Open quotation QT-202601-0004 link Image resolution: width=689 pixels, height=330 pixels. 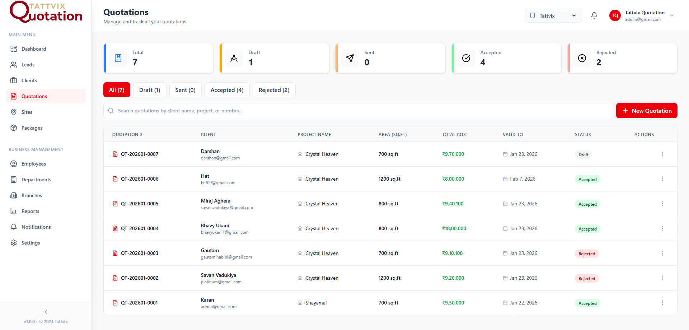[x=139, y=228]
